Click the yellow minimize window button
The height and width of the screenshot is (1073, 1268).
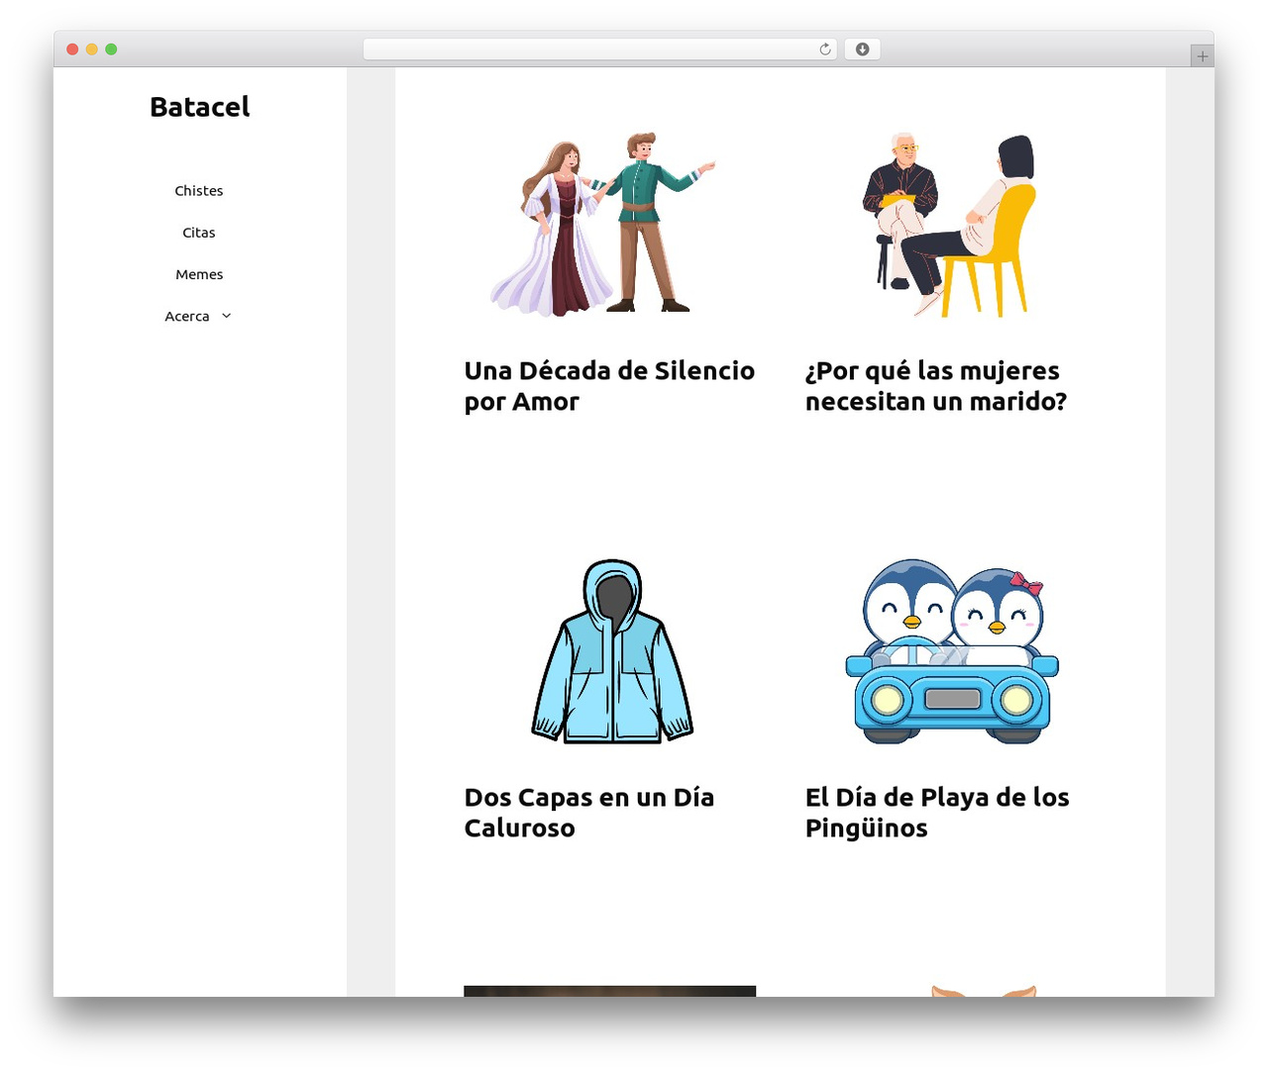coord(91,49)
